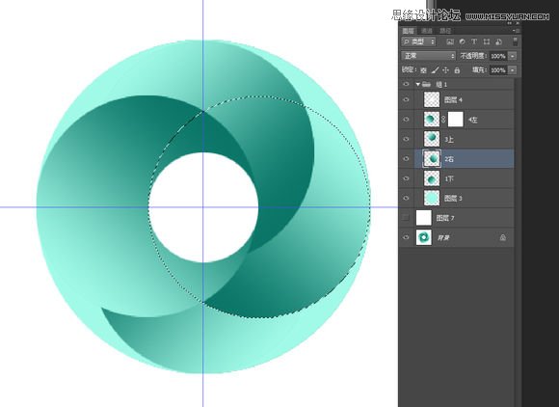Image resolution: width=559 pixels, height=407 pixels.
Task: Filter layers by smart object icon
Action: [498, 41]
